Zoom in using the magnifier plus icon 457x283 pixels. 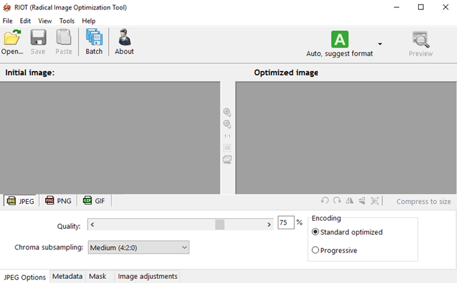(227, 112)
